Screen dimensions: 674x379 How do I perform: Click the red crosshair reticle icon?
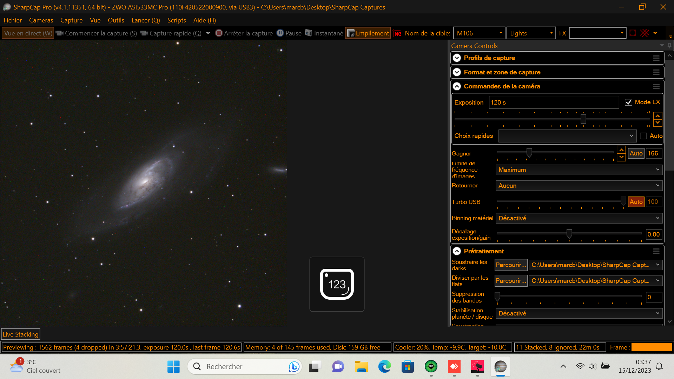click(x=645, y=33)
